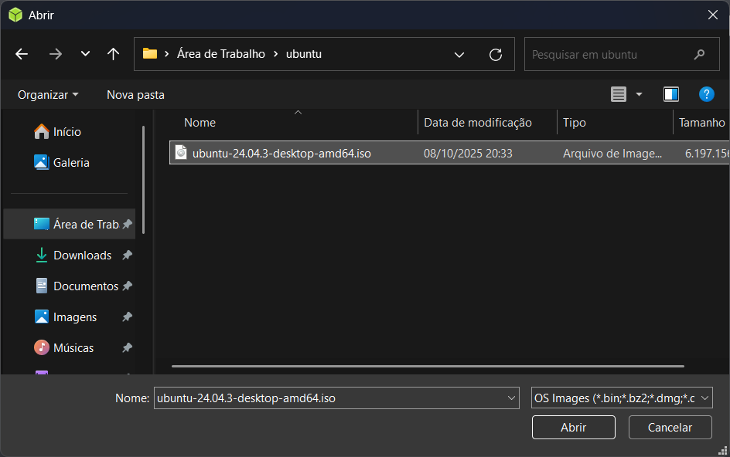Image resolution: width=730 pixels, height=457 pixels.
Task: Click Área de Trabalho in the breadcrumb
Action: click(x=220, y=54)
